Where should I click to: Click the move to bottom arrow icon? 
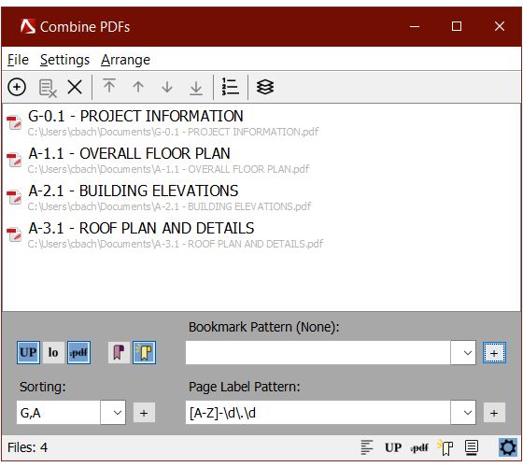(196, 88)
